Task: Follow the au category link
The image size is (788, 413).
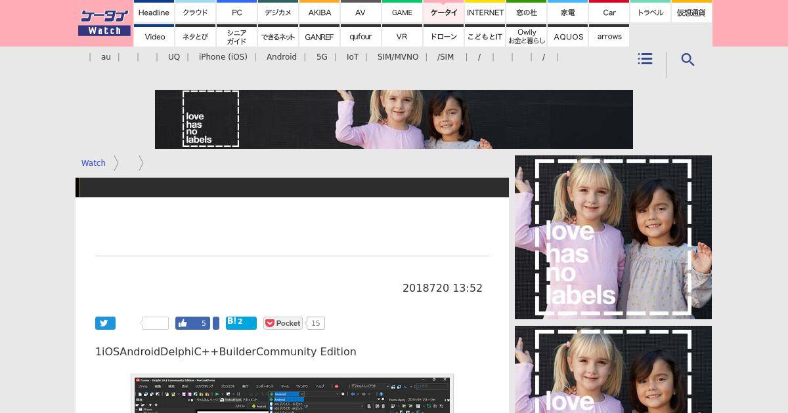Action: [x=106, y=57]
